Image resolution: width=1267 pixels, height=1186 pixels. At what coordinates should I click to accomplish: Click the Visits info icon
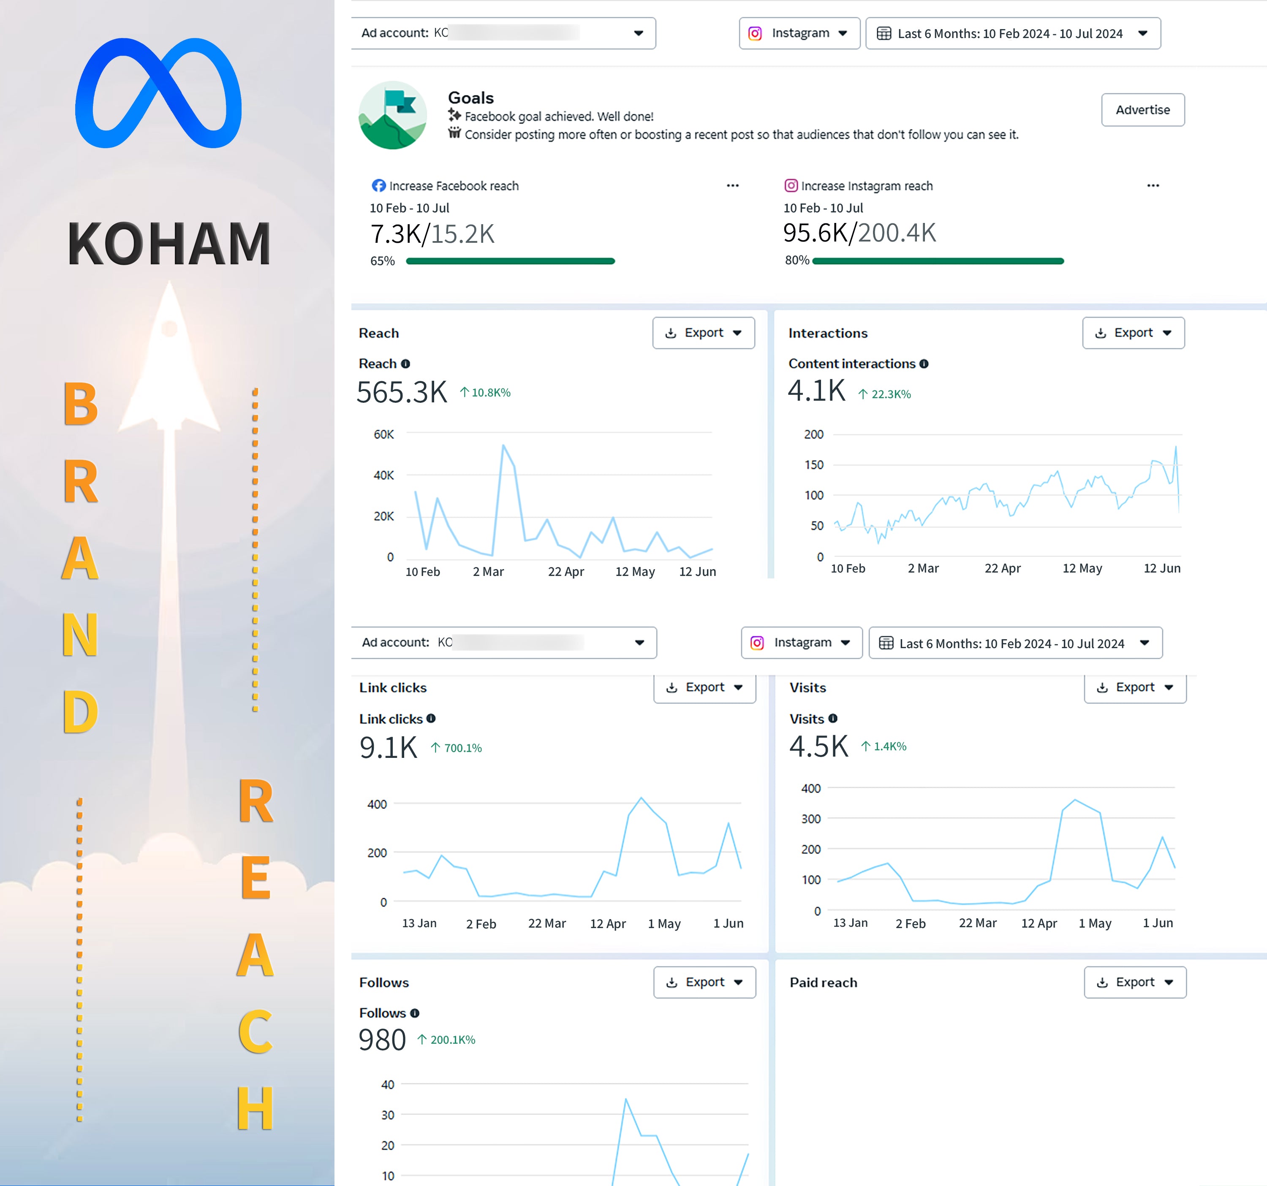click(833, 718)
